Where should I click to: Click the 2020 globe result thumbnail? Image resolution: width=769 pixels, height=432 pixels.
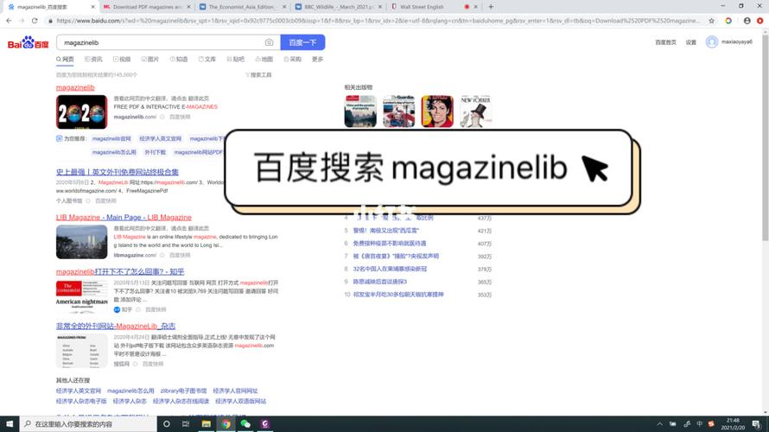tap(81, 112)
